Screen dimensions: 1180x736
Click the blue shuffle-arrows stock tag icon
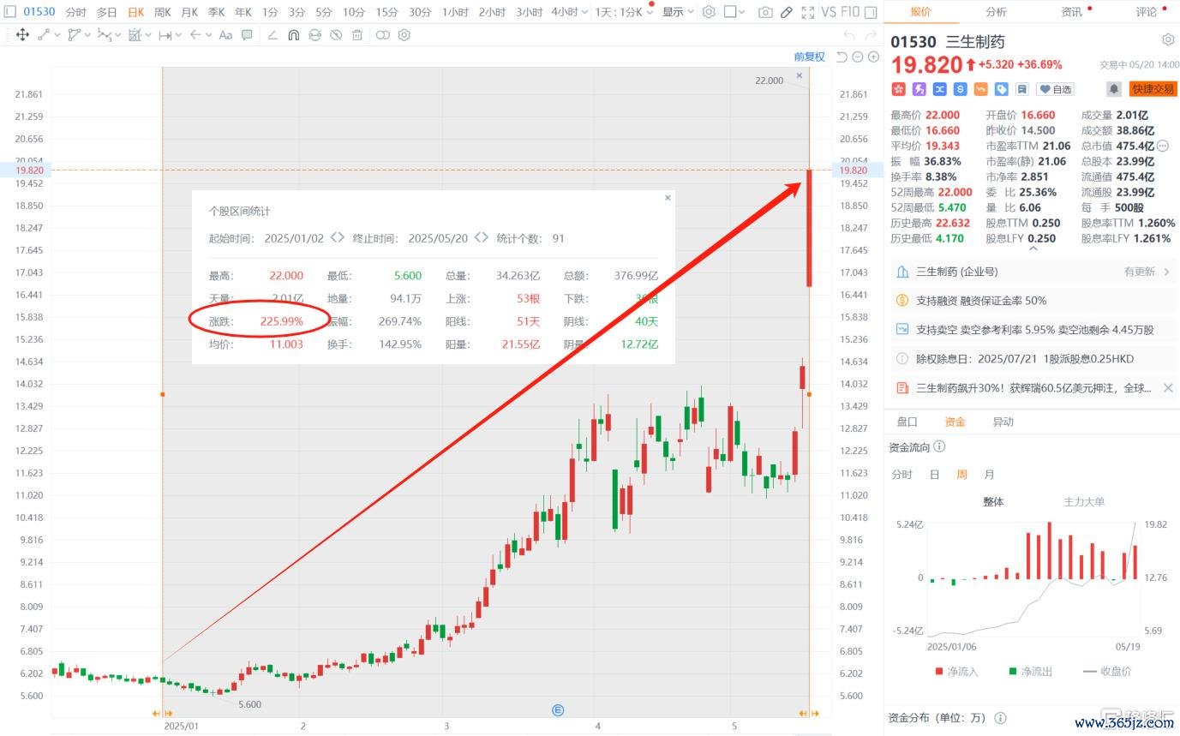tap(940, 88)
